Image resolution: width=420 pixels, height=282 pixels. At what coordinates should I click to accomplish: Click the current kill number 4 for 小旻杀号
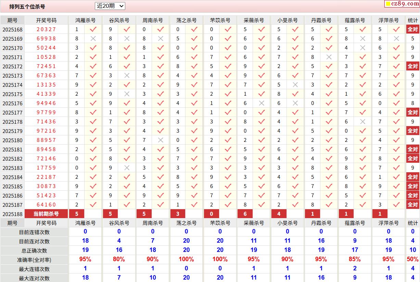[279, 214]
